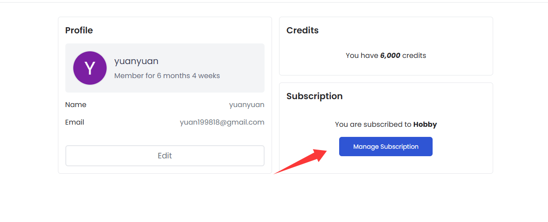Click the 'Member for 6 months 4 weeks' text
Image resolution: width=548 pixels, height=222 pixels.
pos(167,75)
